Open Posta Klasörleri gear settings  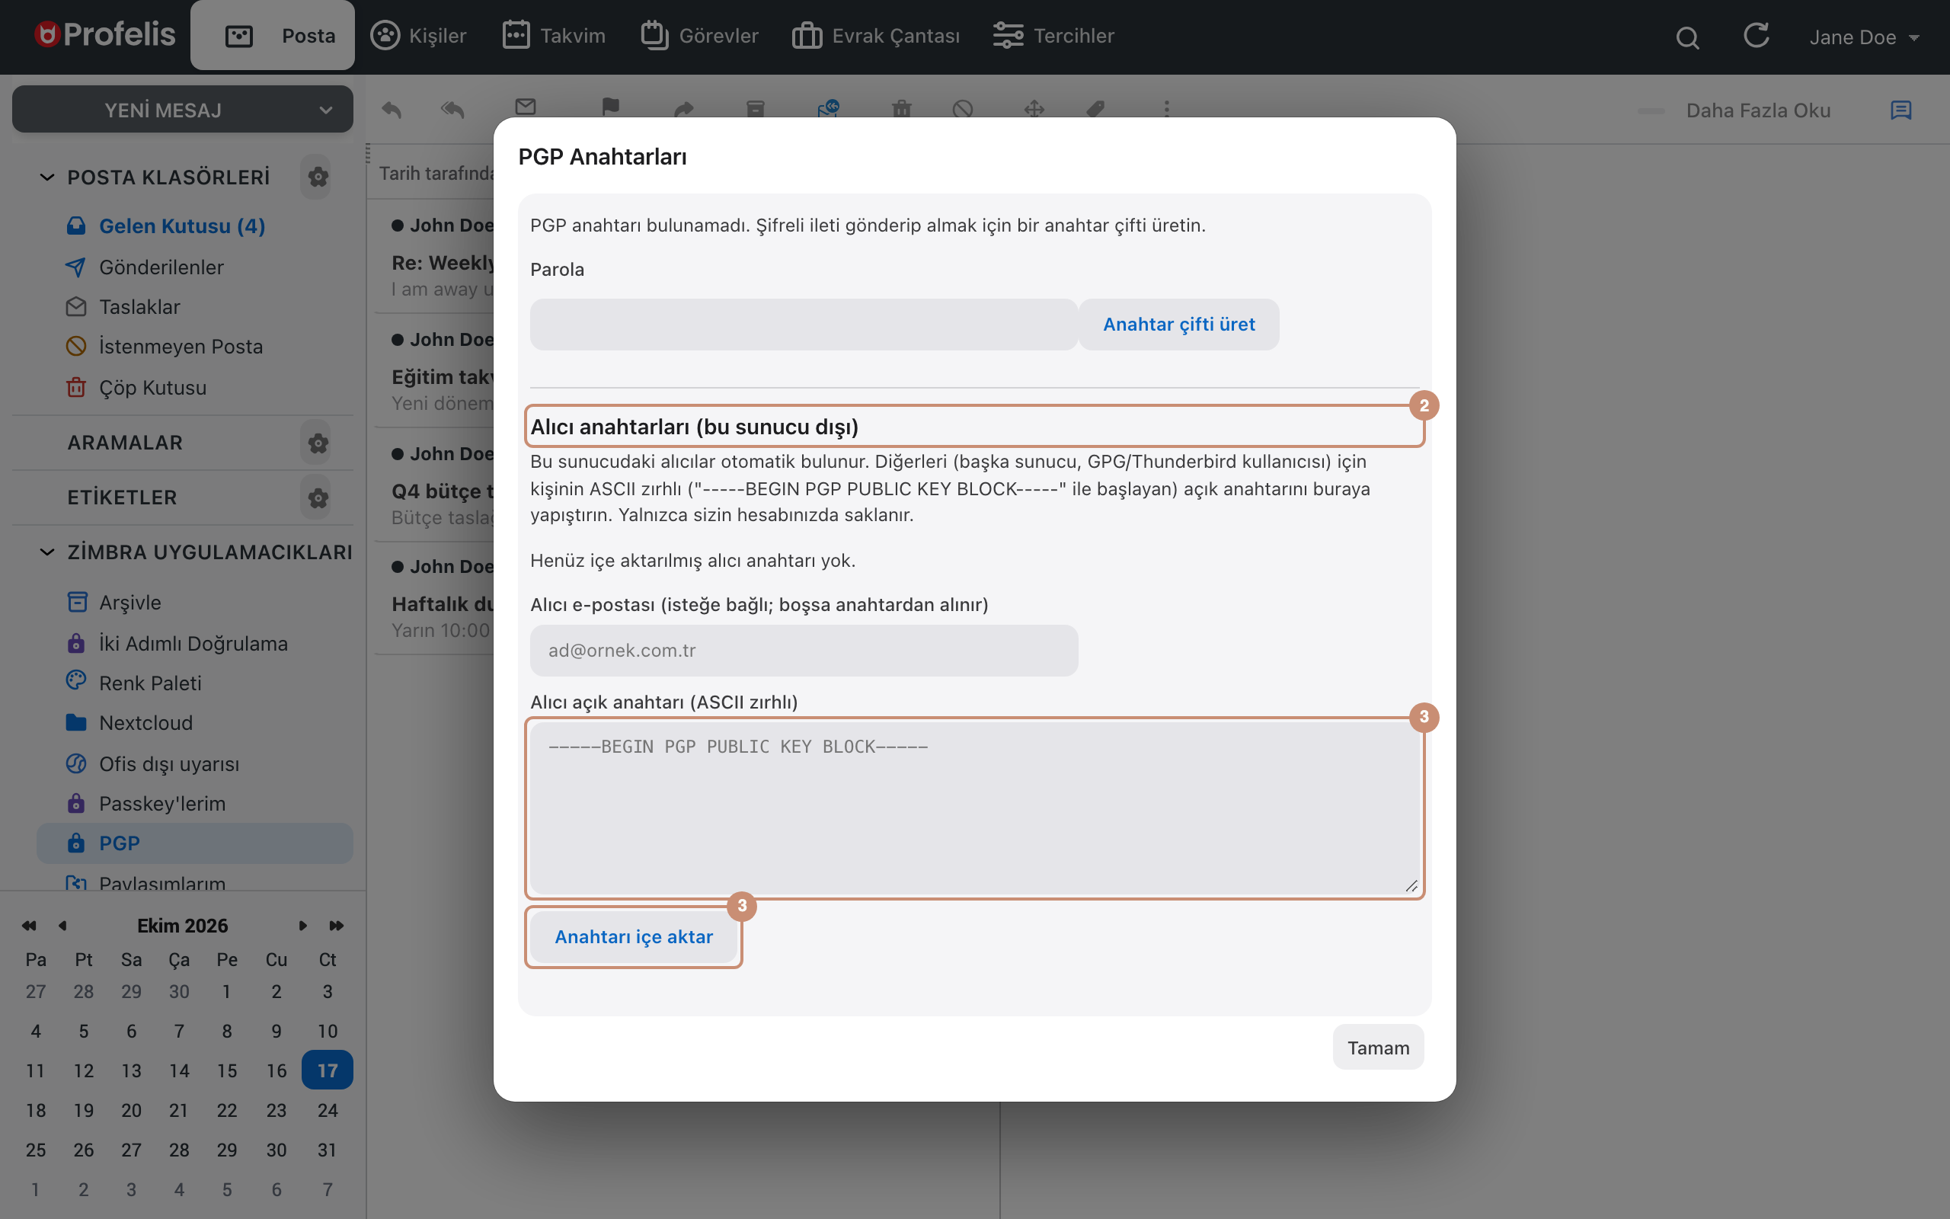pyautogui.click(x=318, y=177)
